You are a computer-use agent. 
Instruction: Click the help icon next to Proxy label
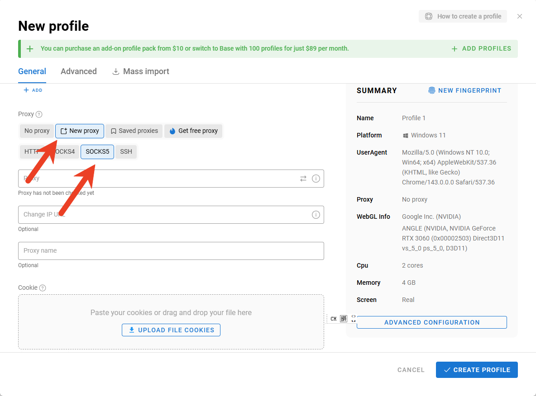click(39, 114)
